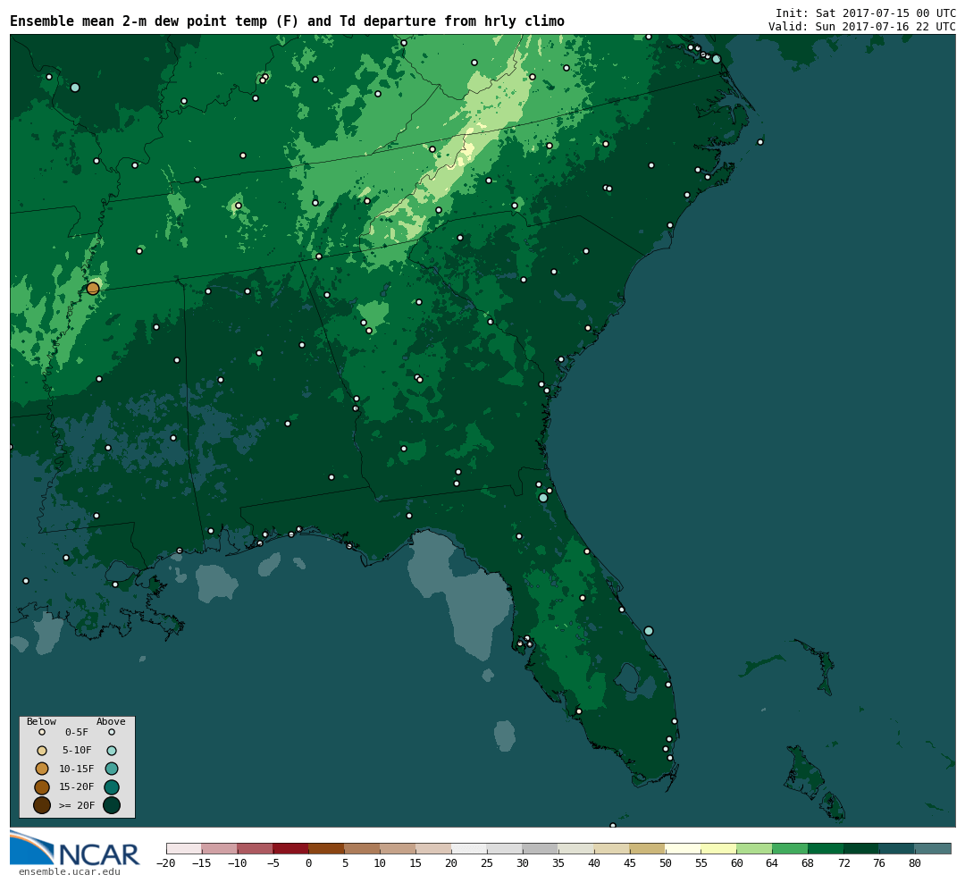Image resolution: width=965 pixels, height=883 pixels.
Task: Click the '5-10F' legend label
Action: [76, 751]
